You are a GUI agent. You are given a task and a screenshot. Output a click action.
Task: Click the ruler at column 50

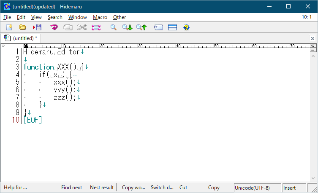[x=216, y=46]
